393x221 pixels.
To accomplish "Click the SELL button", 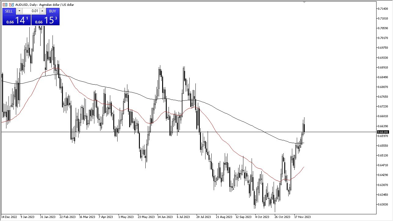I will coord(9,11).
